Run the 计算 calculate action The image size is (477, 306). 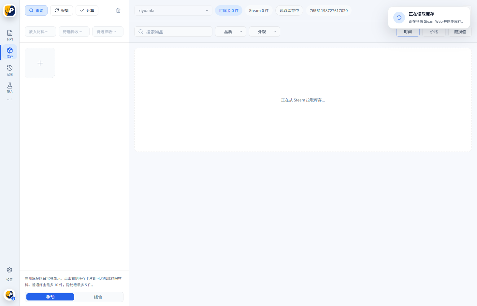click(x=87, y=10)
